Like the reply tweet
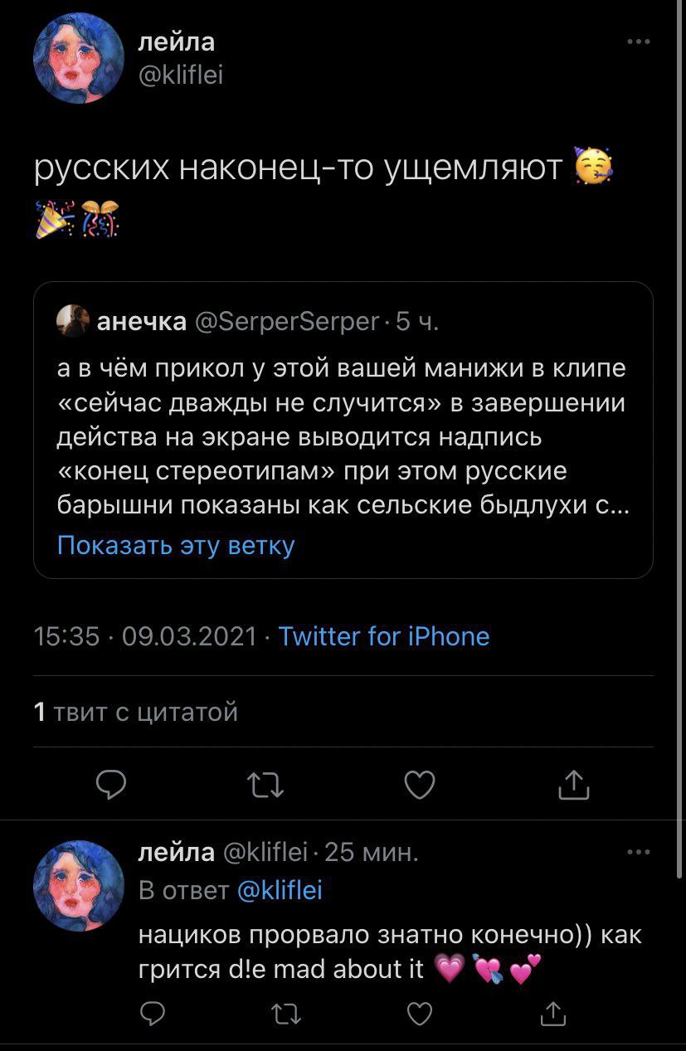 pyautogui.click(x=421, y=1012)
